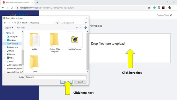Expand the Downloads tree node

pos(5,47)
